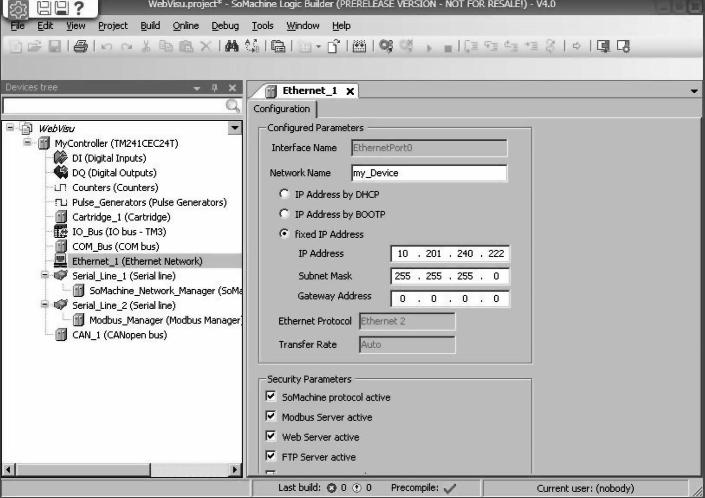Click the Undo arrow icon
This screenshot has width=705, height=498.
pos(106,47)
